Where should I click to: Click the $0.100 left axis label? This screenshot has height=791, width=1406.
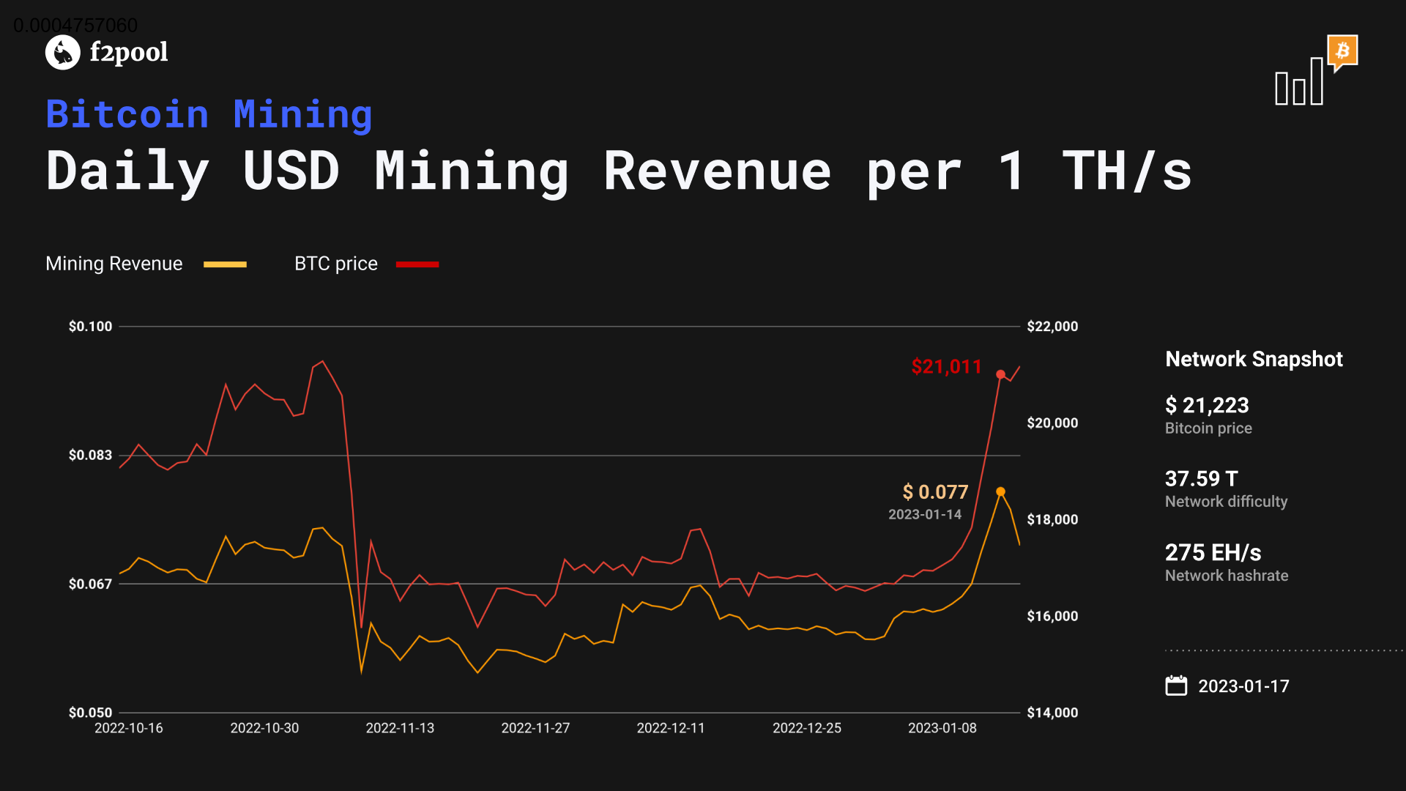(x=91, y=327)
